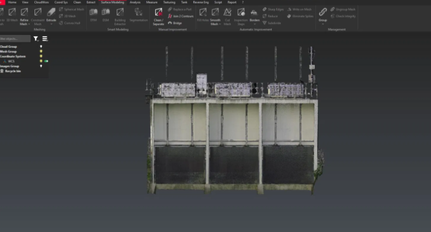This screenshot has height=232, width=431.
Task: Open the Refine Mesh dropdown arrow
Action: [x=29, y=24]
